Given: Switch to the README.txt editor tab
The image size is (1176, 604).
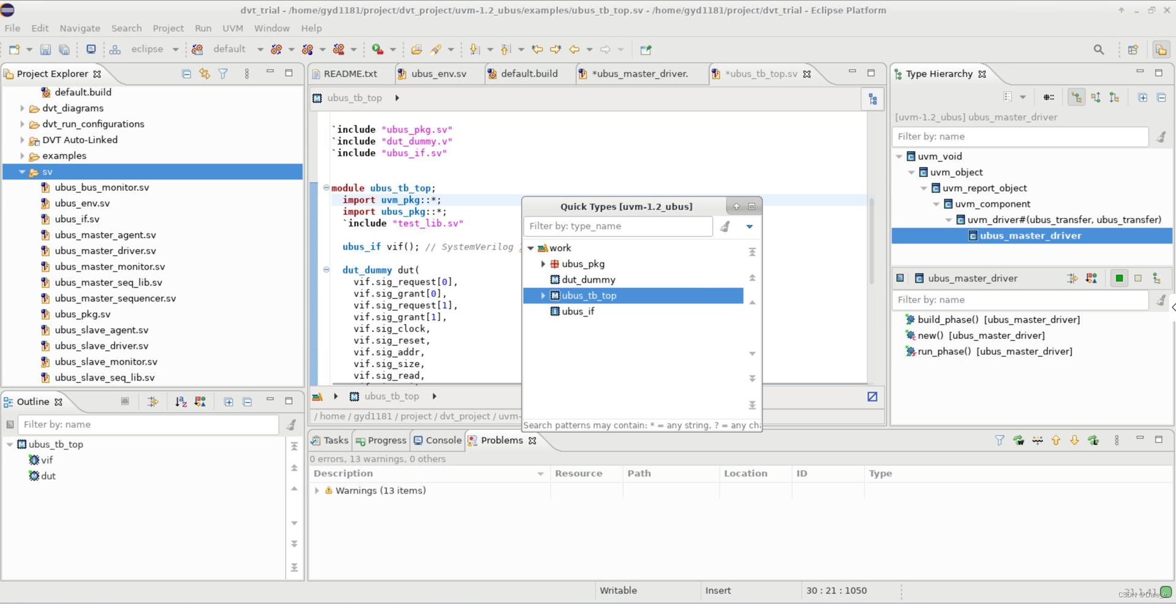Looking at the screenshot, I should coord(350,73).
